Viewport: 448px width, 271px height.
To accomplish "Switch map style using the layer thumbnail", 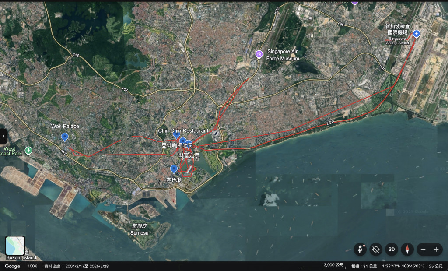I will tap(15, 246).
